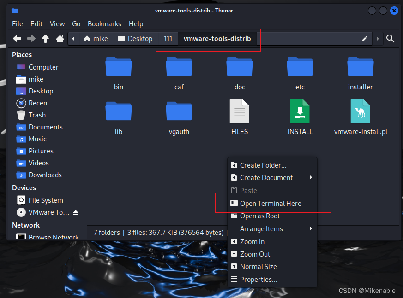Choose Open as Root
Screen dimensions: 403x298
(272, 216)
